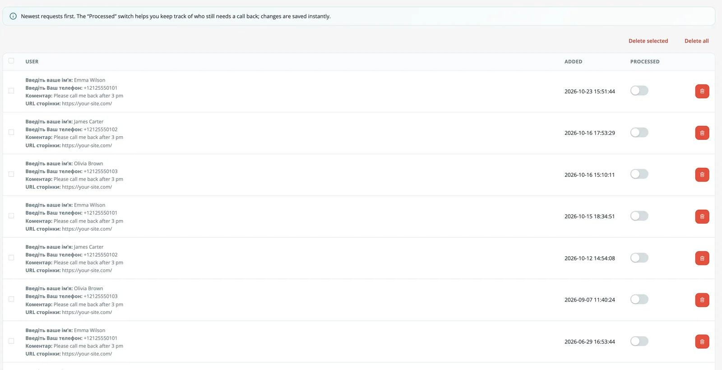Click the USER column header
The height and width of the screenshot is (370, 722).
pyautogui.click(x=32, y=62)
